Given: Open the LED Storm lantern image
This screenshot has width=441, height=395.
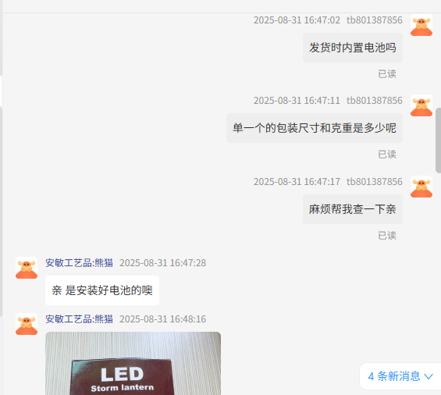Looking at the screenshot, I should coord(133,364).
